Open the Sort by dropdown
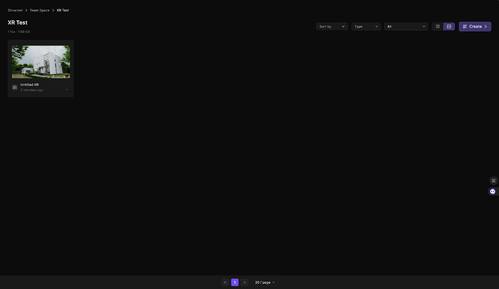This screenshot has height=289, width=499. pyautogui.click(x=332, y=27)
